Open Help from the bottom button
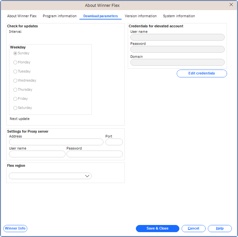Viewport: 238px width, 237px height. 220,229
